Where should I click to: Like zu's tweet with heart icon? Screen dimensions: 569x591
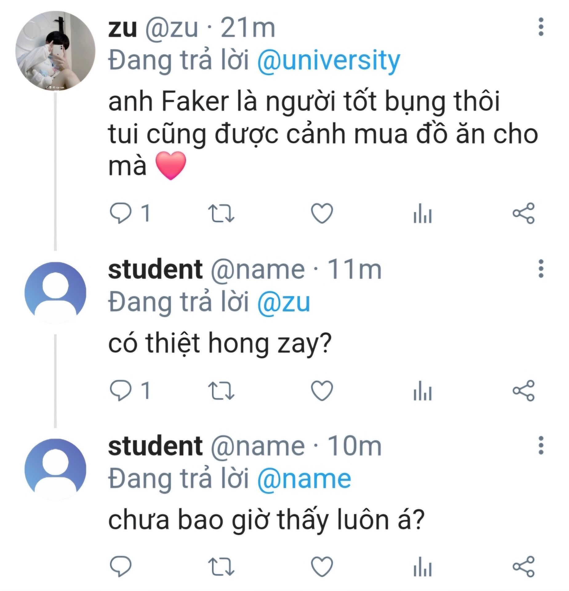(322, 213)
